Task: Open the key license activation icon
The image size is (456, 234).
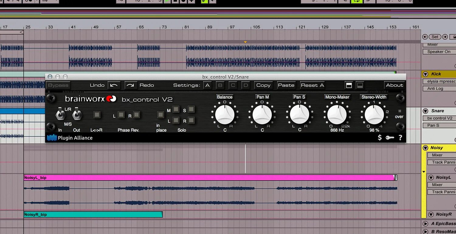Action: point(390,138)
